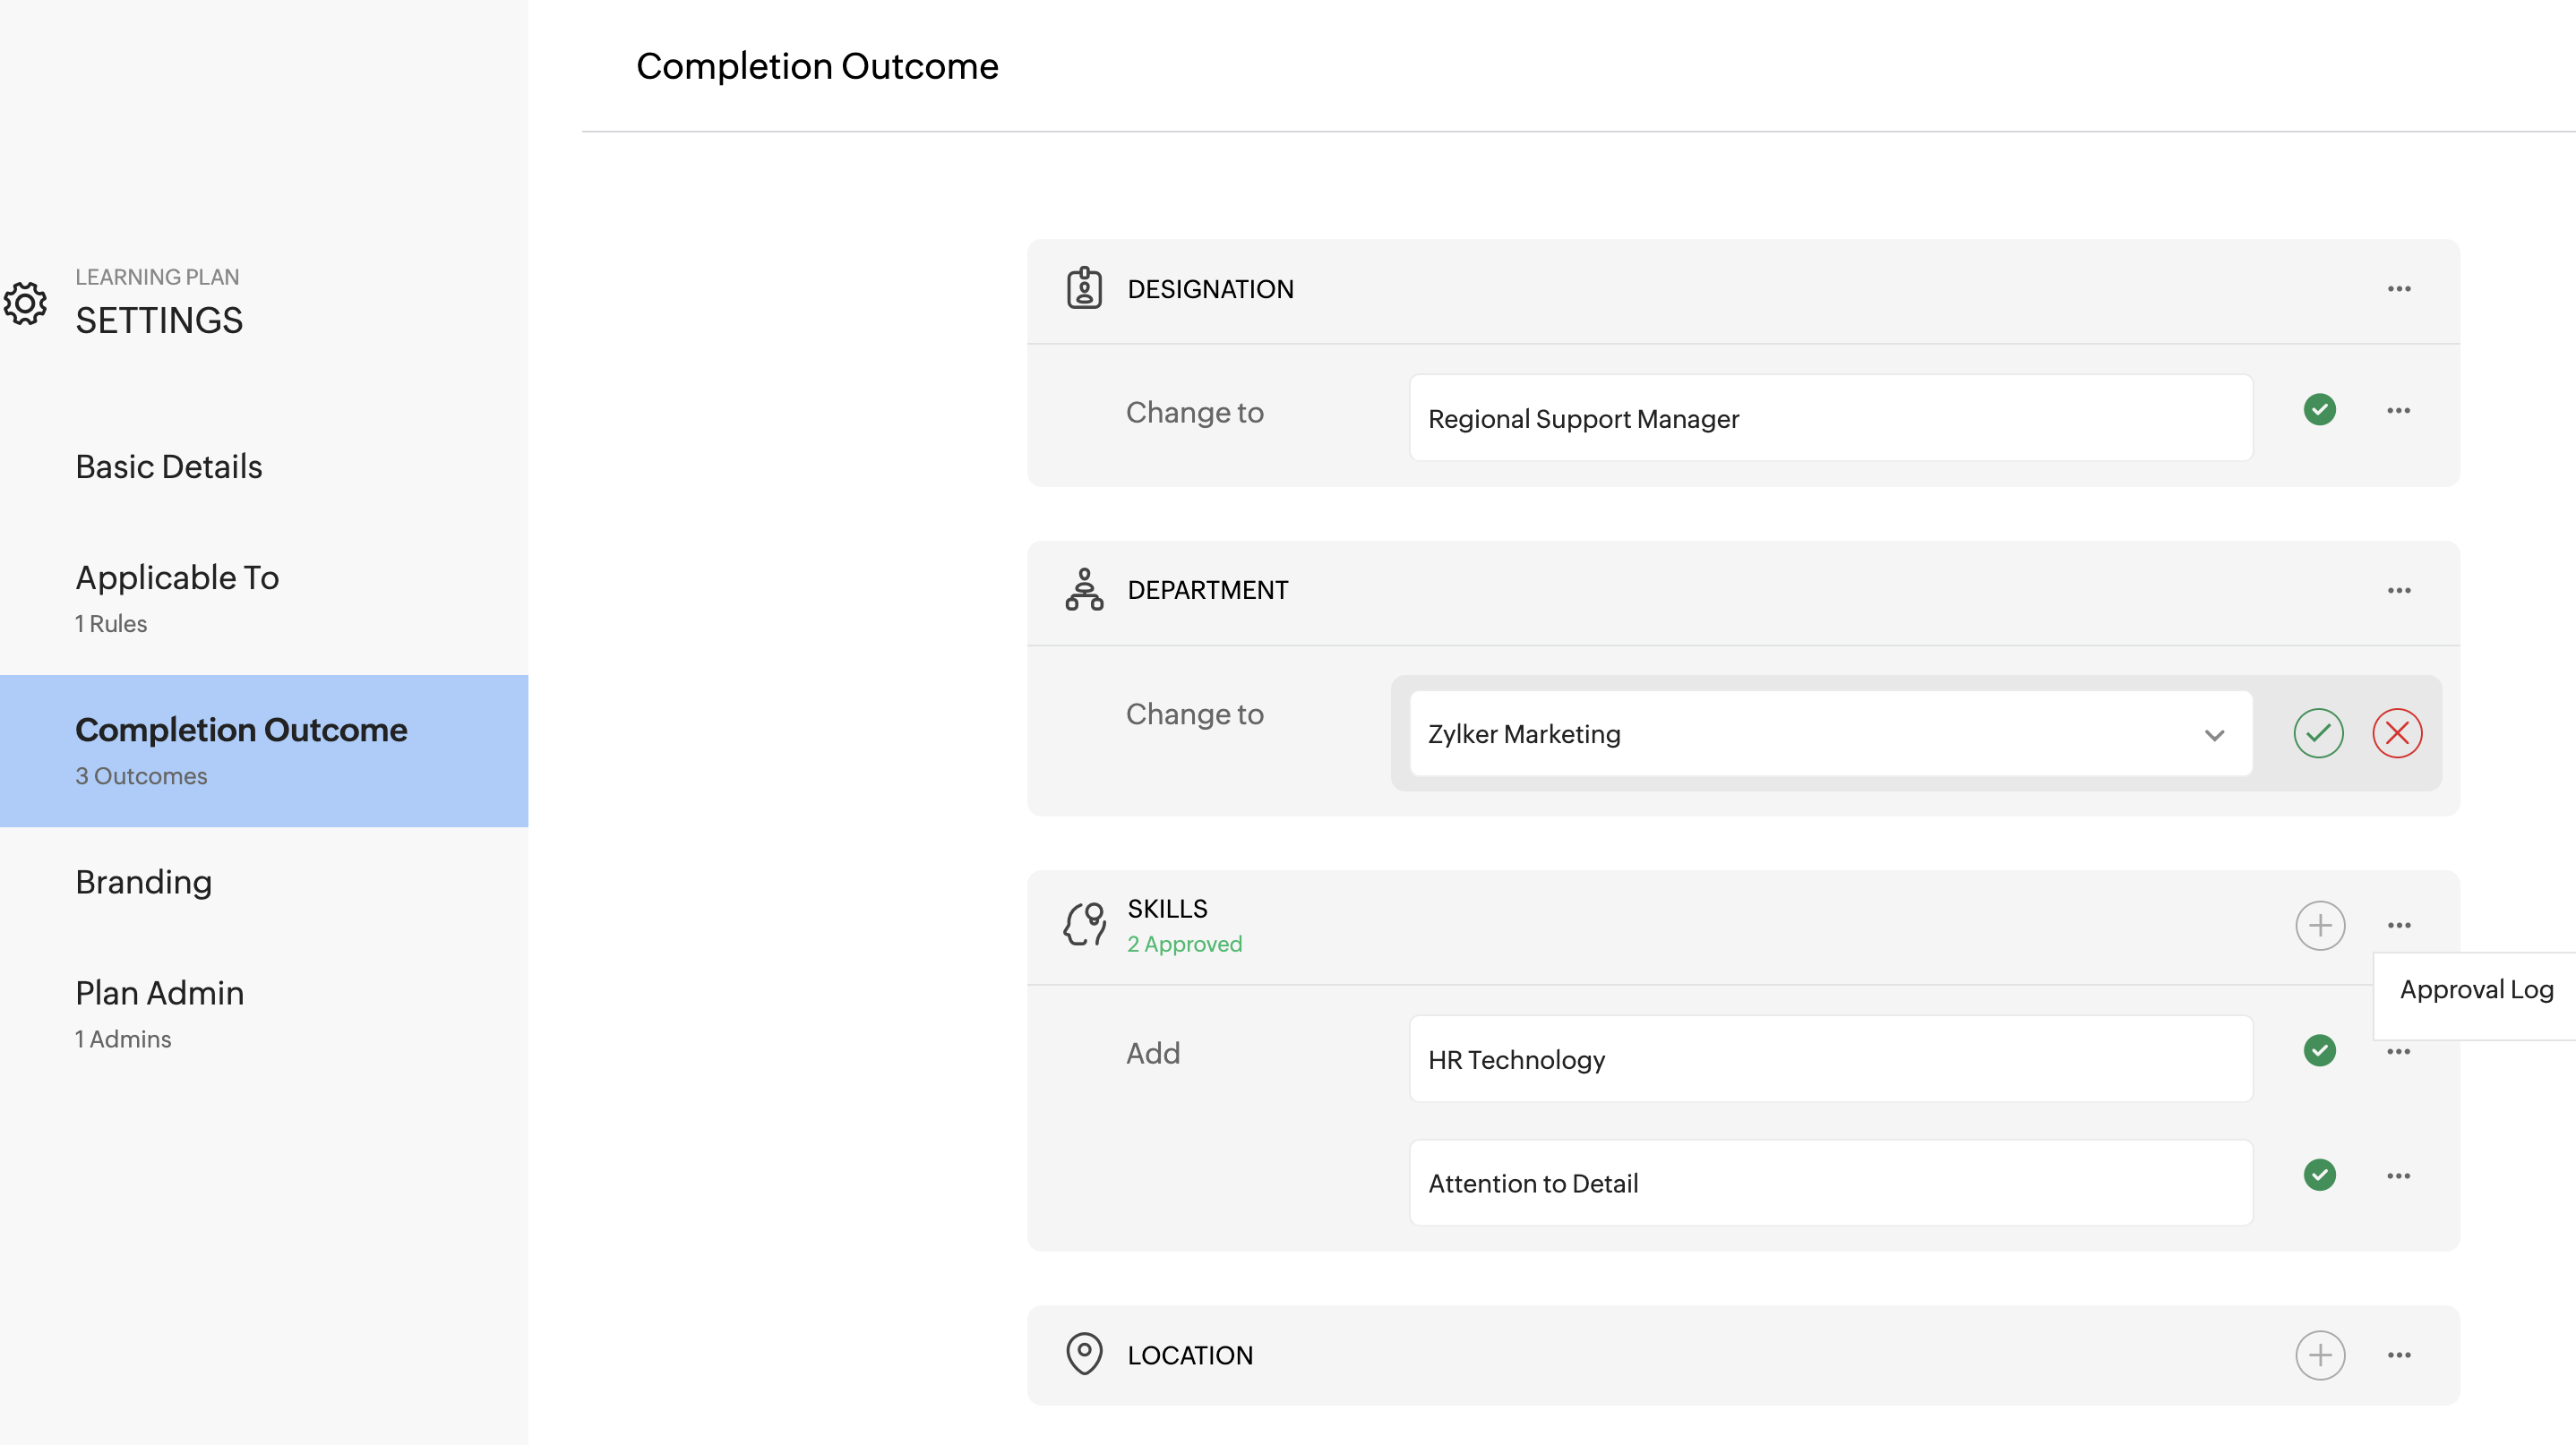The width and height of the screenshot is (2576, 1445).
Task: Cancel department change with red X
Action: click(2397, 733)
